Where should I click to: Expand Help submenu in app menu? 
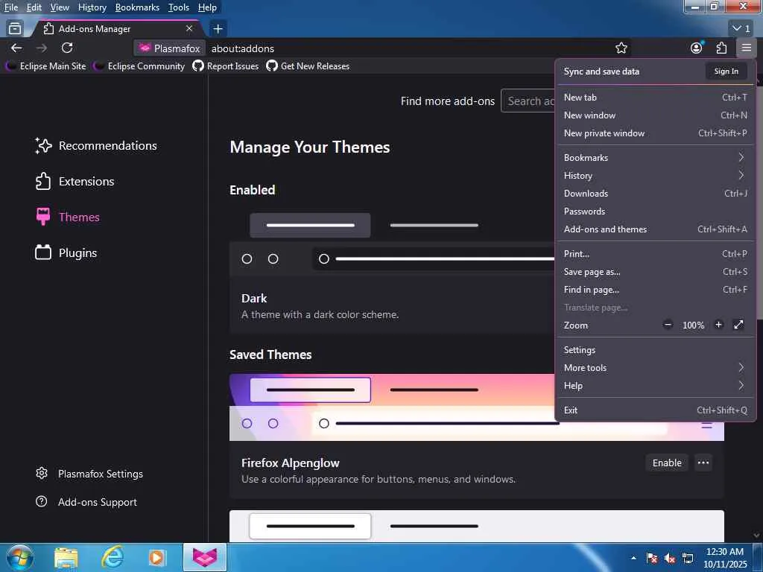654,386
